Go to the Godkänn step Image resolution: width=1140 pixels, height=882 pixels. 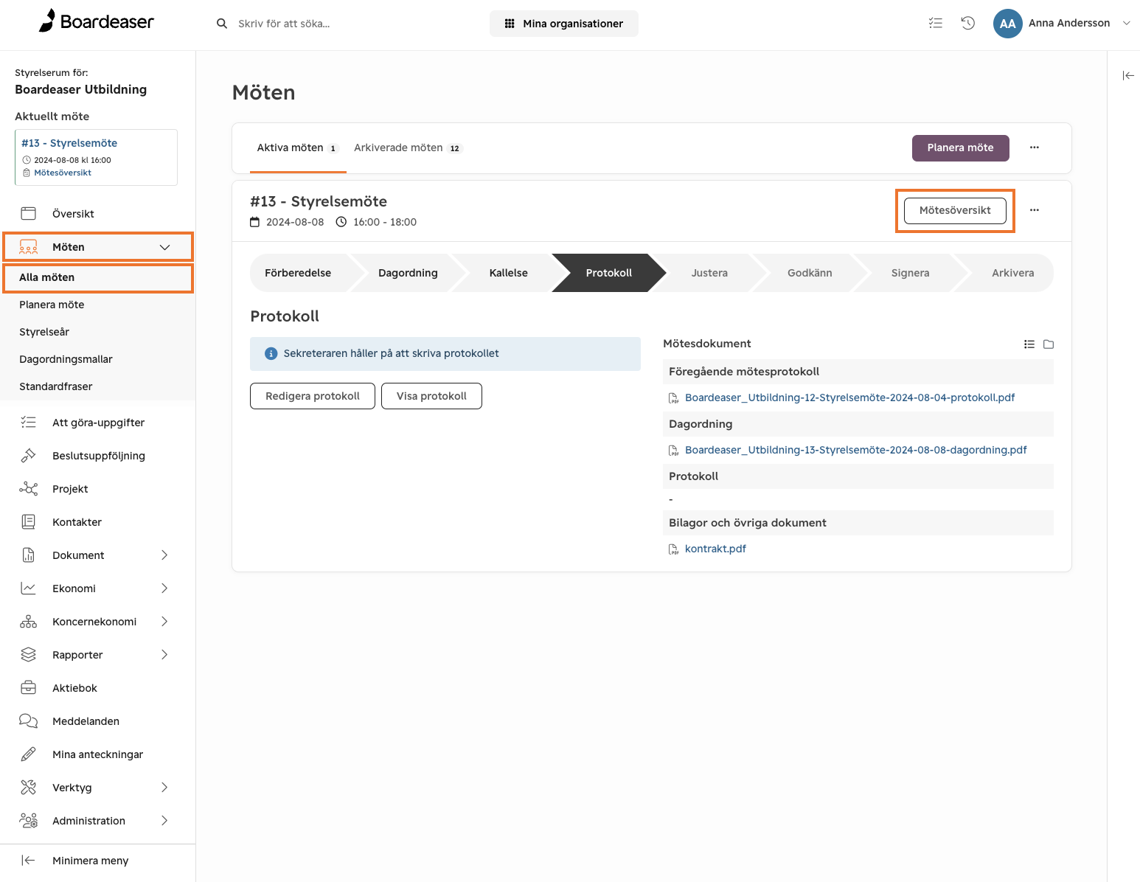pyautogui.click(x=810, y=273)
